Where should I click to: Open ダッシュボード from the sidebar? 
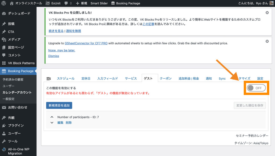tap(19, 13)
